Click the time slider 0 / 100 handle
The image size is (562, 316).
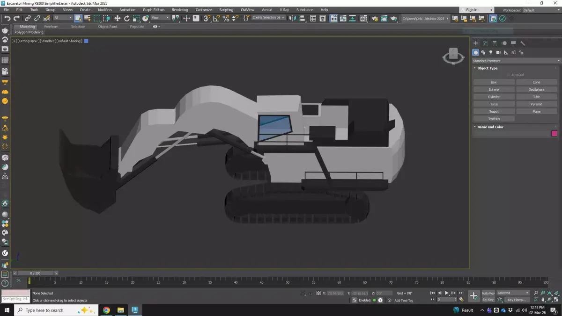[x=35, y=273]
